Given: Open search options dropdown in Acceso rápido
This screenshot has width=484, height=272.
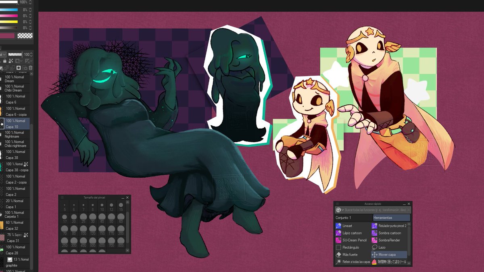Looking at the screenshot, I should 342,210.
